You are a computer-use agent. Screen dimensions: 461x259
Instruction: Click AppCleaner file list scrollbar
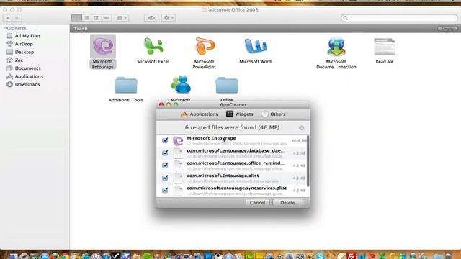point(308,161)
